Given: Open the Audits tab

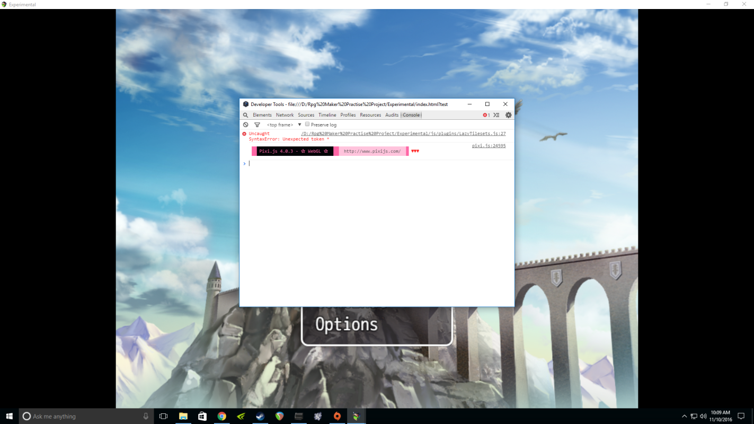Looking at the screenshot, I should click(x=392, y=115).
